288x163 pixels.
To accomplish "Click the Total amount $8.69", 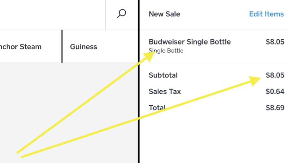I will 275,107.
